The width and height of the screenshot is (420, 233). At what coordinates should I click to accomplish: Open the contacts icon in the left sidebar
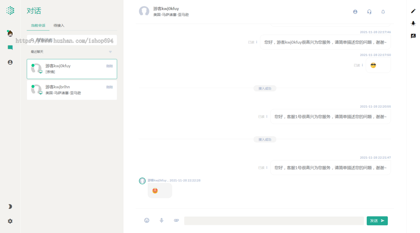coord(10,62)
